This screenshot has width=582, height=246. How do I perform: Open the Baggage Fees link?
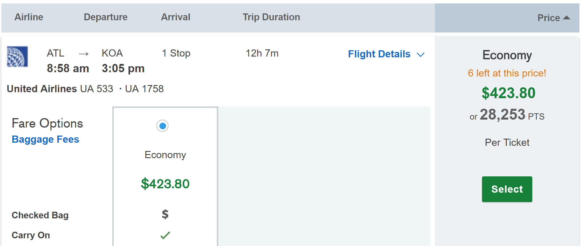tap(45, 139)
